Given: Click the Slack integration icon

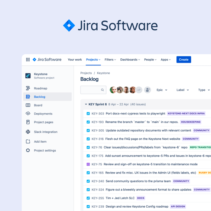Looking at the screenshot, I should pos(28,132).
